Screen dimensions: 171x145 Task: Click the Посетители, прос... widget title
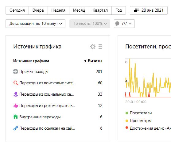(x=148, y=47)
